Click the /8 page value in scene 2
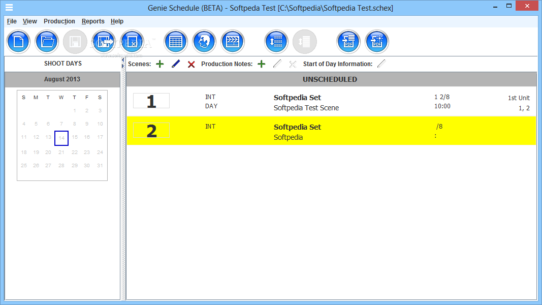Viewport: 542px width, 305px height. pyautogui.click(x=439, y=127)
